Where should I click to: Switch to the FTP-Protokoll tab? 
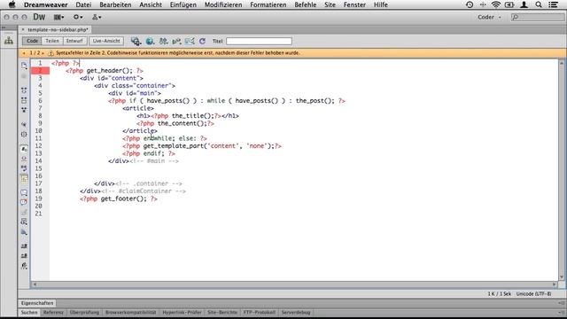coord(260,312)
